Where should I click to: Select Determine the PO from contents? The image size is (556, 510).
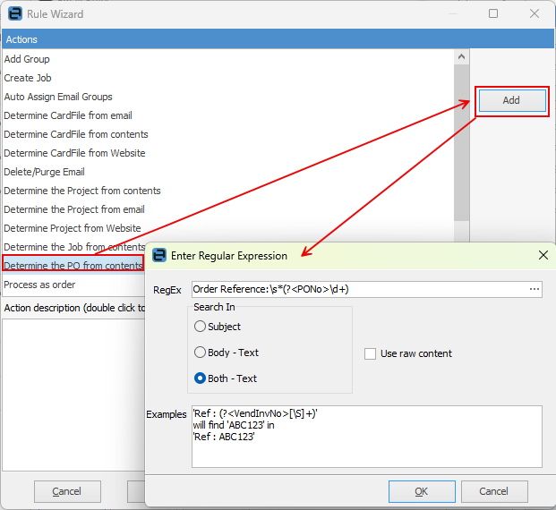click(73, 266)
